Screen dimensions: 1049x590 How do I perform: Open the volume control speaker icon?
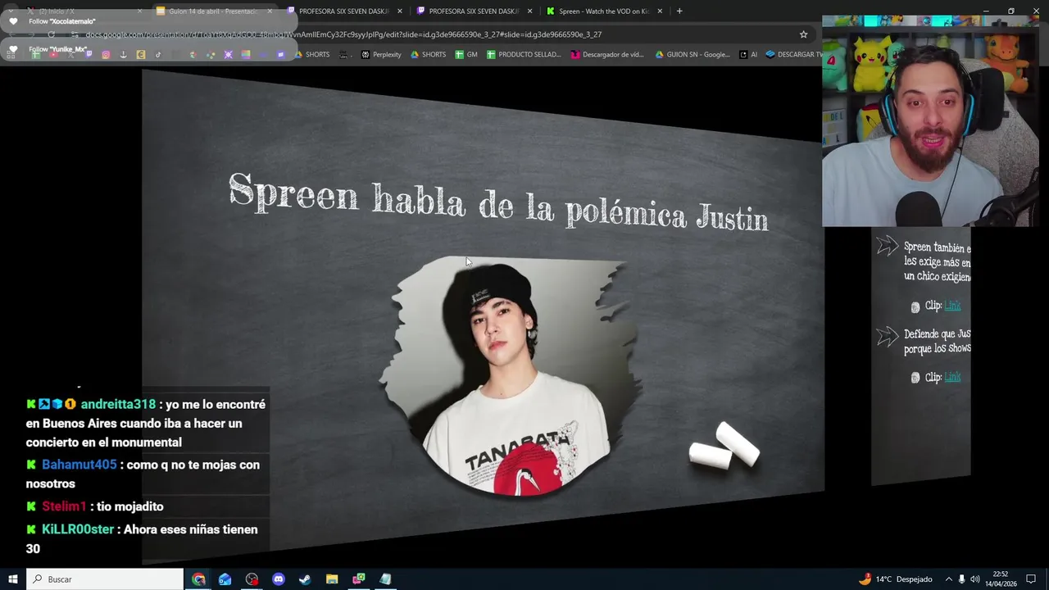pyautogui.click(x=975, y=579)
